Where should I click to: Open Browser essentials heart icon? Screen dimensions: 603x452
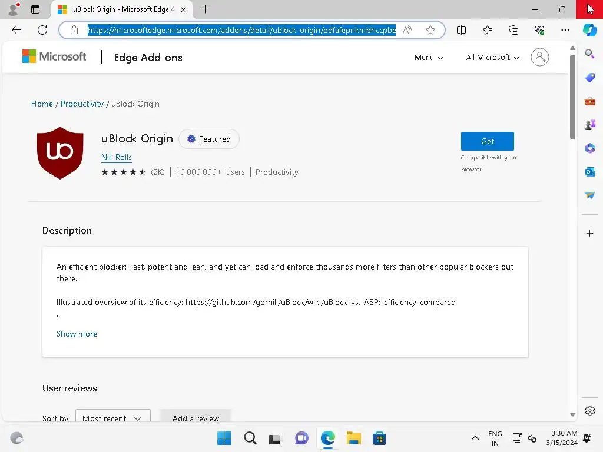(x=539, y=30)
